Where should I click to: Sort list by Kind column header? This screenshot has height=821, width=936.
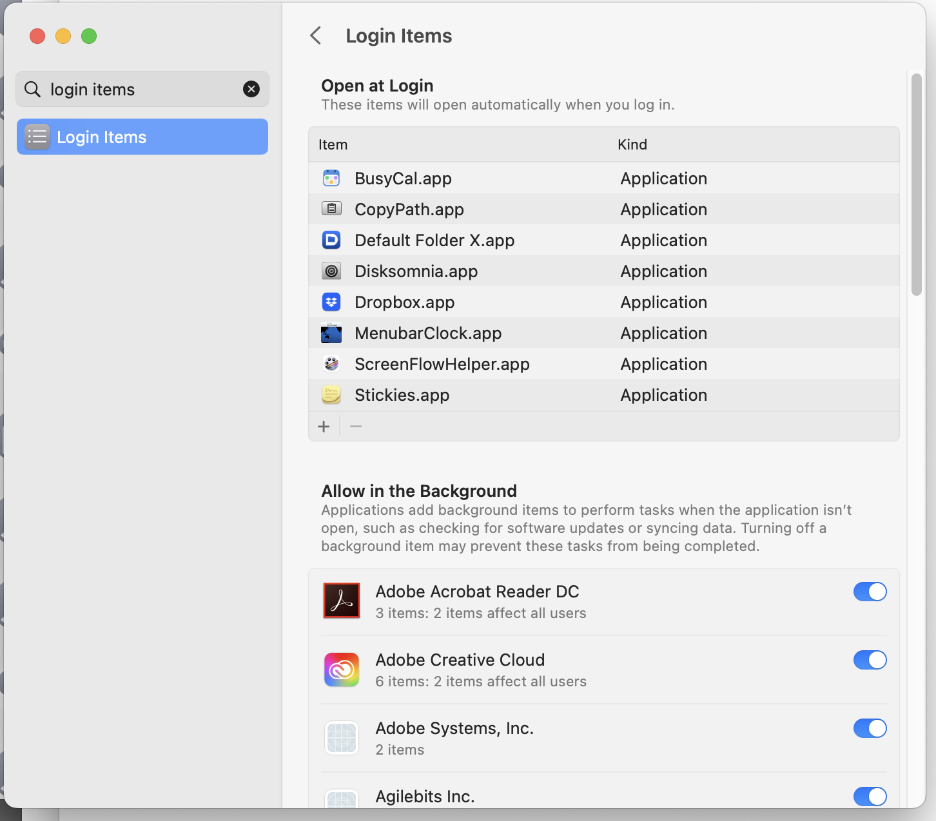click(x=632, y=144)
